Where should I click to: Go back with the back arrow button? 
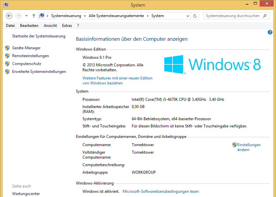point(9,16)
